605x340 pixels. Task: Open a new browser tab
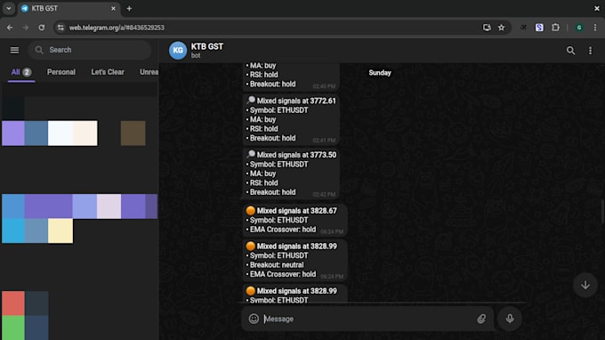[x=129, y=9]
